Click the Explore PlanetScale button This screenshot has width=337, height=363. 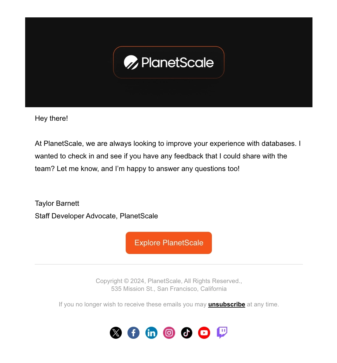[168, 243]
